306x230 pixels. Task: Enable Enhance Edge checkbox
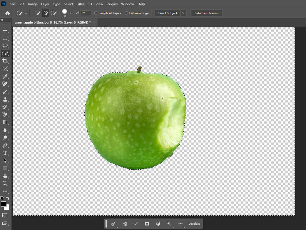click(126, 13)
